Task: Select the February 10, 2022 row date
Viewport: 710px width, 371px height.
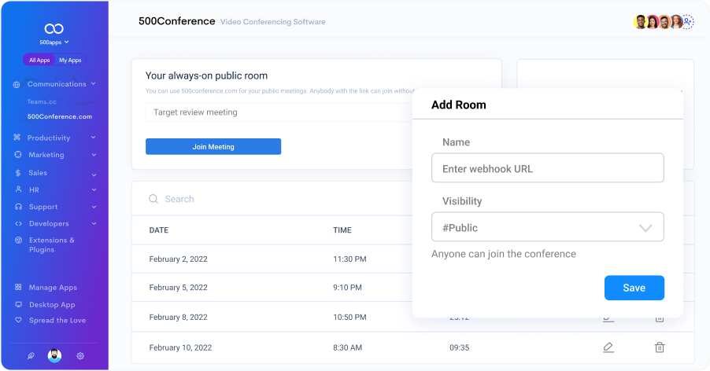Action: [181, 347]
